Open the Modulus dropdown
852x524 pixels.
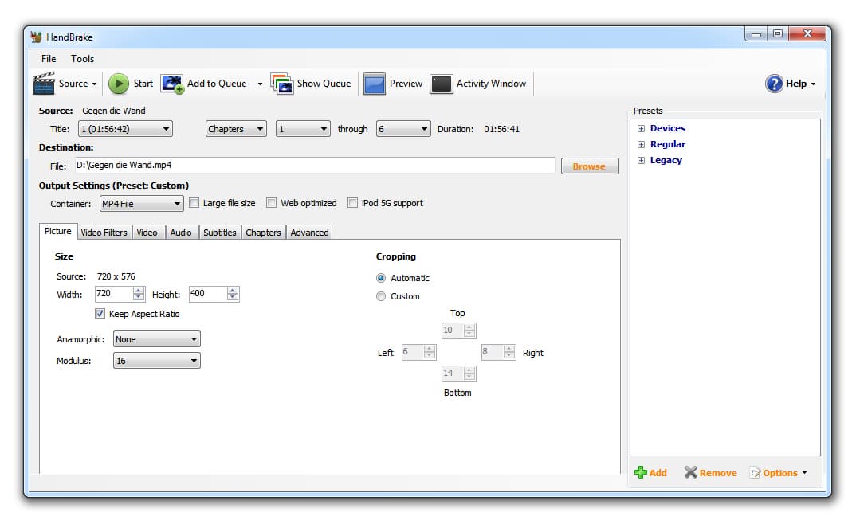click(156, 361)
